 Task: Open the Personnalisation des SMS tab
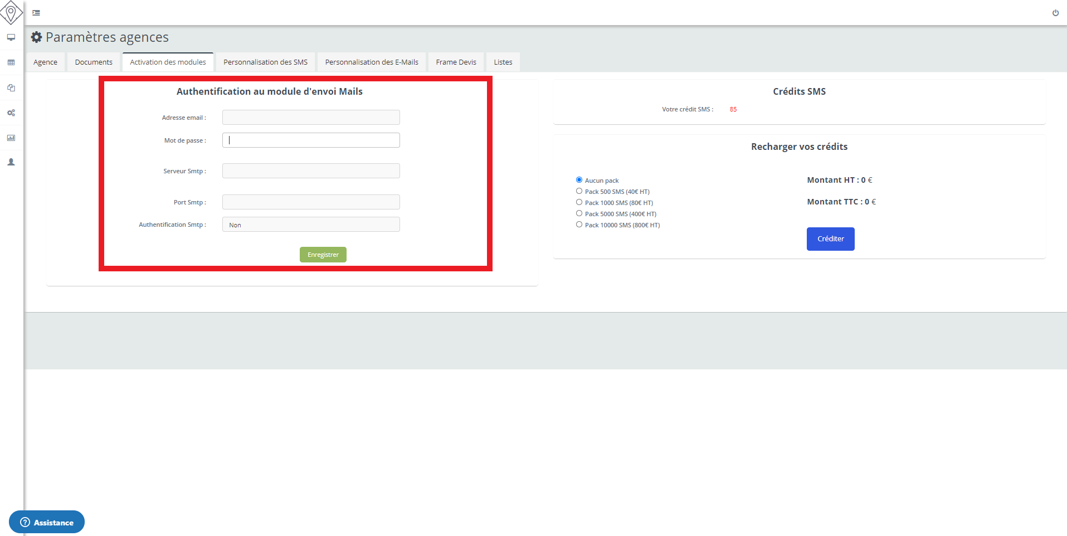tap(265, 62)
